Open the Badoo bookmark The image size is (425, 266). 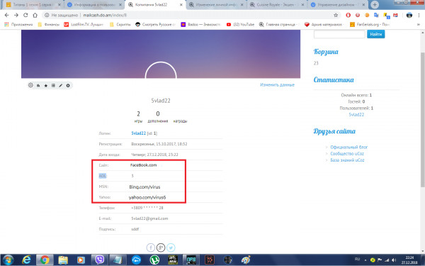201,24
